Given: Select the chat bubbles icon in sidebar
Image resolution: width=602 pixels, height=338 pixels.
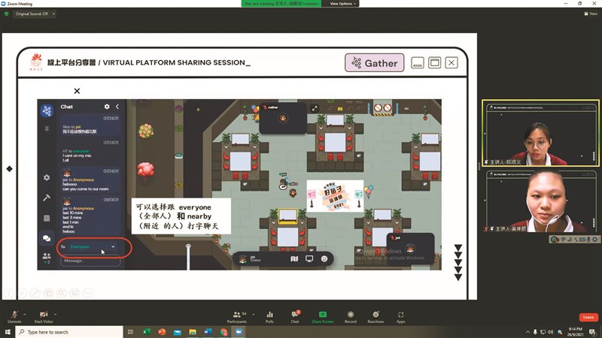Looking at the screenshot, I should pos(47,238).
